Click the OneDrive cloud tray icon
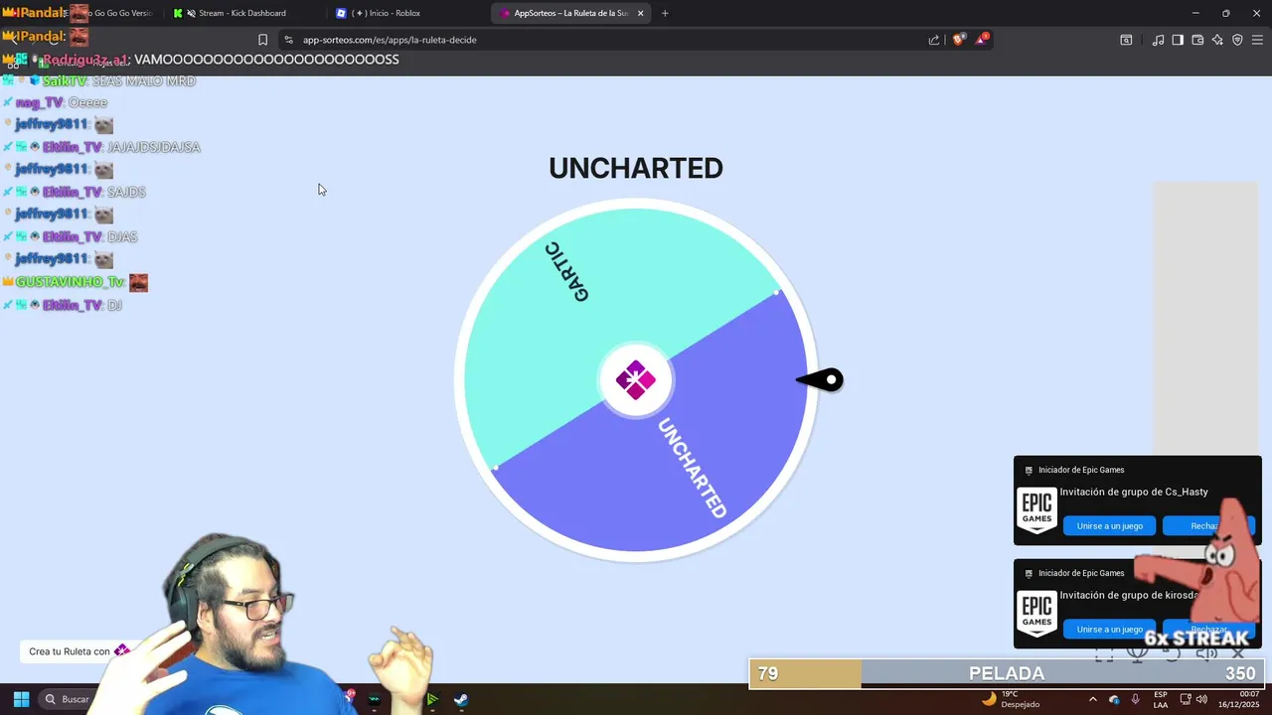 (1114, 699)
